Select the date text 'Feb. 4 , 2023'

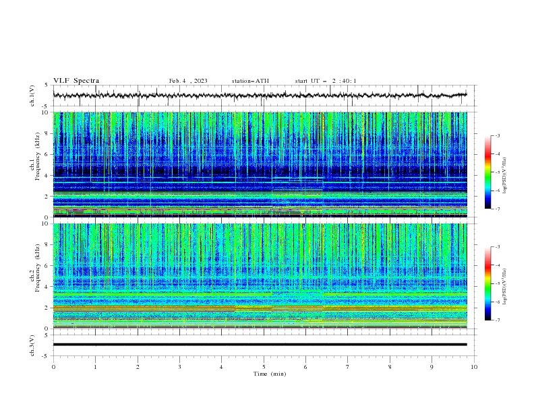[188, 81]
